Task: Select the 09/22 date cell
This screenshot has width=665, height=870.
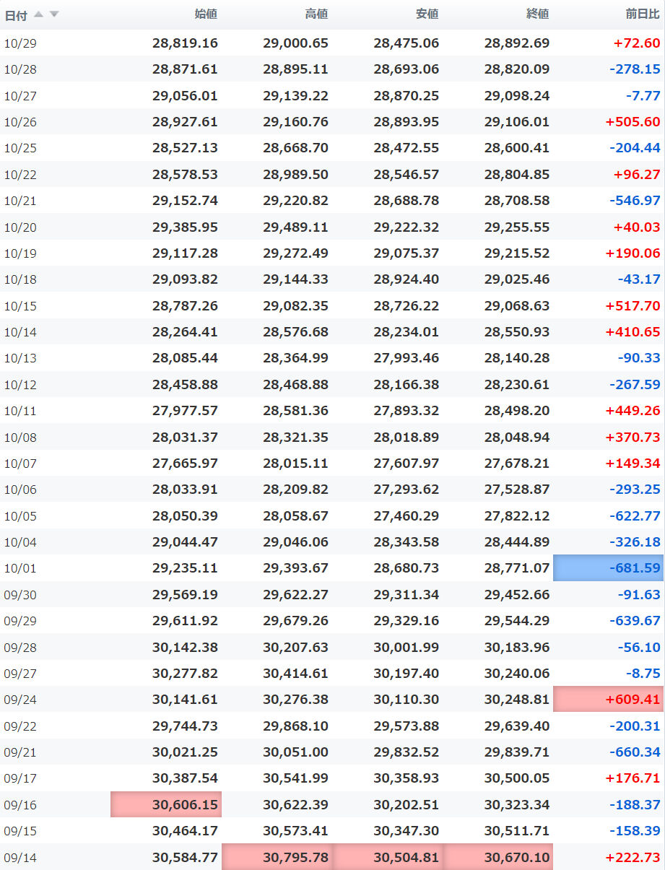Action: [20, 726]
